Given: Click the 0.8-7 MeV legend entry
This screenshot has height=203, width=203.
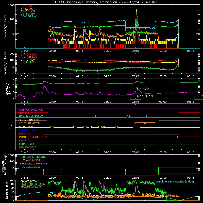Looking at the screenshot, I should [28, 60].
